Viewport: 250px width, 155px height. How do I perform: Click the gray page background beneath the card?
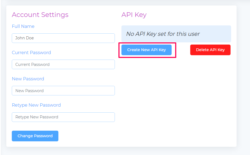click(x=121, y=151)
